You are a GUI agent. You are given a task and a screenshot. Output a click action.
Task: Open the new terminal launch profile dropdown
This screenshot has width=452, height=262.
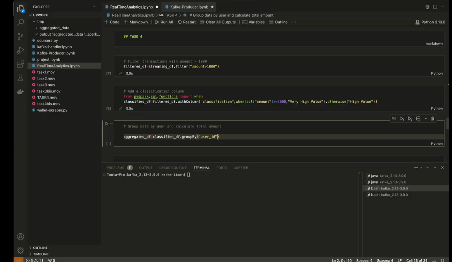pos(421,167)
